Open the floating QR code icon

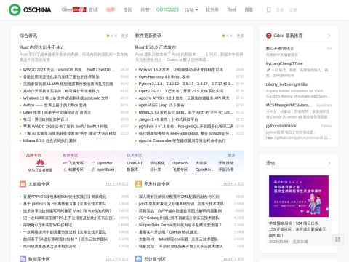pyautogui.click(x=337, y=239)
